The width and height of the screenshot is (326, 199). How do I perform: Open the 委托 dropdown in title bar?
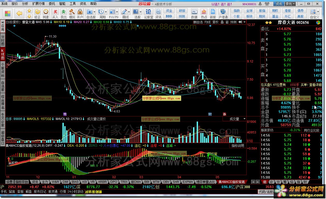coord(290,4)
